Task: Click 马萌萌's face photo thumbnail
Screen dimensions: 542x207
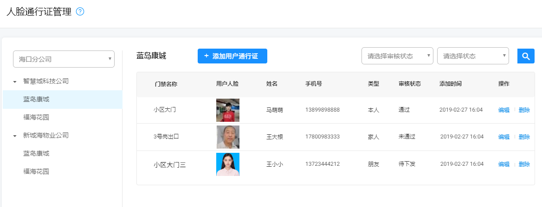Action: point(227,110)
